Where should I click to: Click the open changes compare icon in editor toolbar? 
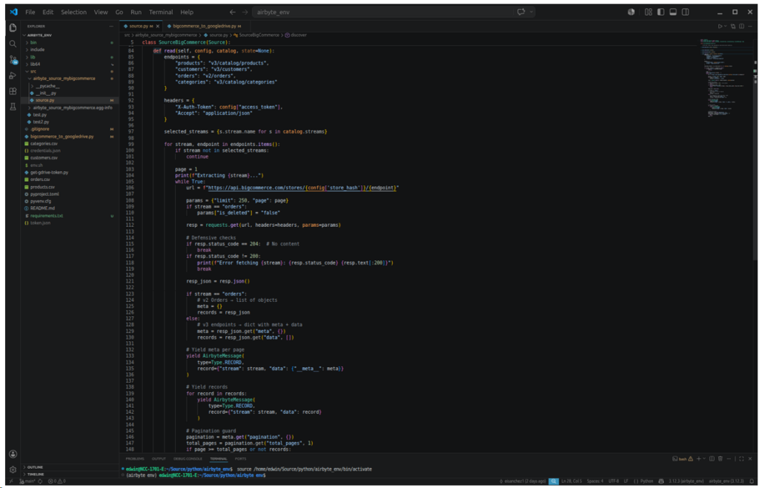[x=733, y=26]
